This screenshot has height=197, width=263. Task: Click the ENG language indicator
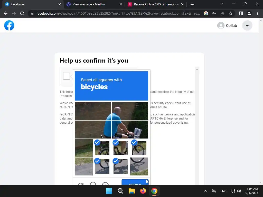[223, 191]
